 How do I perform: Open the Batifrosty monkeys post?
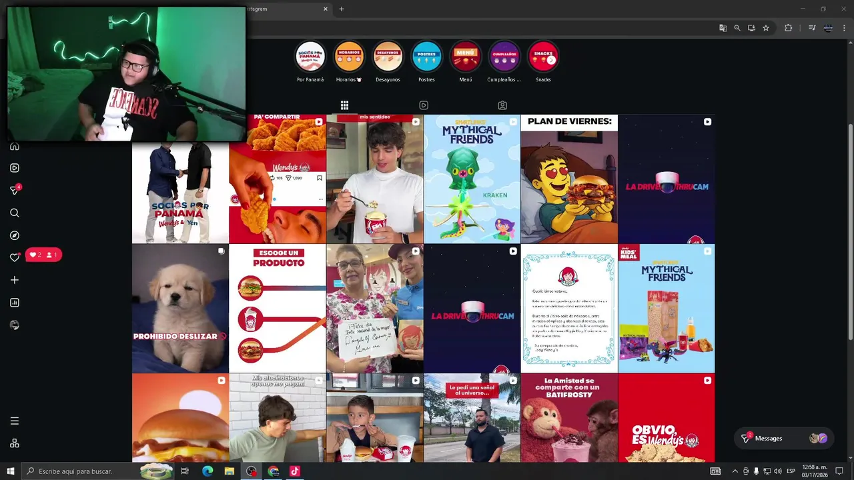(569, 417)
